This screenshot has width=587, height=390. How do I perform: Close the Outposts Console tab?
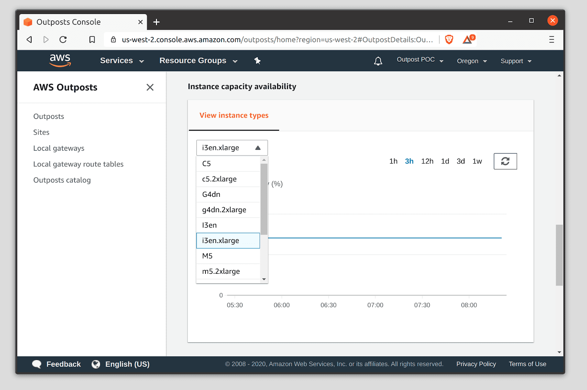coord(140,22)
